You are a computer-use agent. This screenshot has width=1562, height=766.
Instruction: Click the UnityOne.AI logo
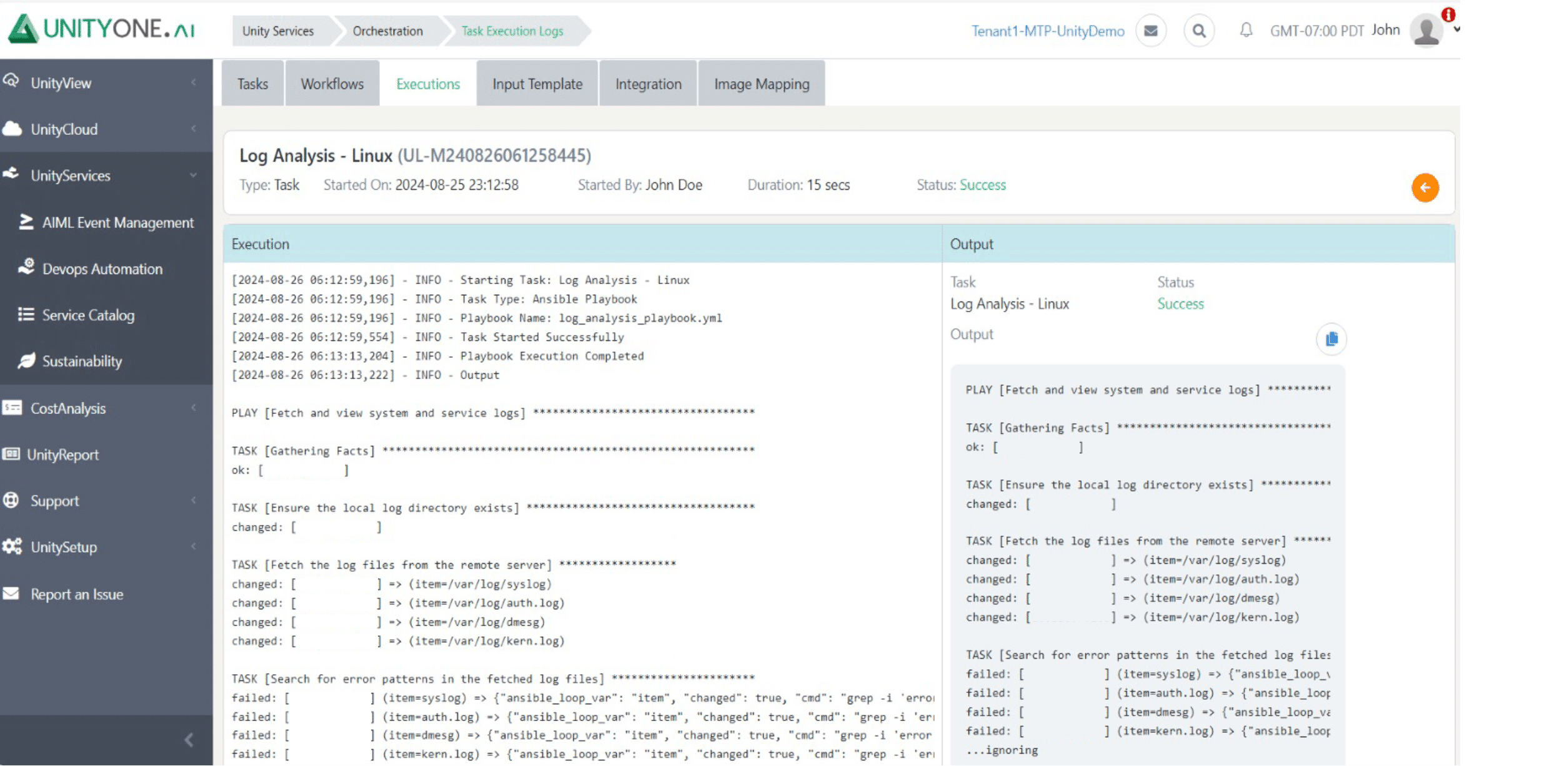pyautogui.click(x=102, y=29)
